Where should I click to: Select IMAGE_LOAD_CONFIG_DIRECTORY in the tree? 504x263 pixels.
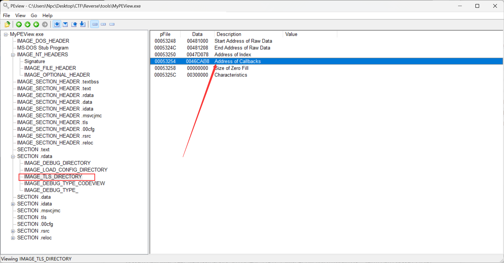click(x=66, y=170)
